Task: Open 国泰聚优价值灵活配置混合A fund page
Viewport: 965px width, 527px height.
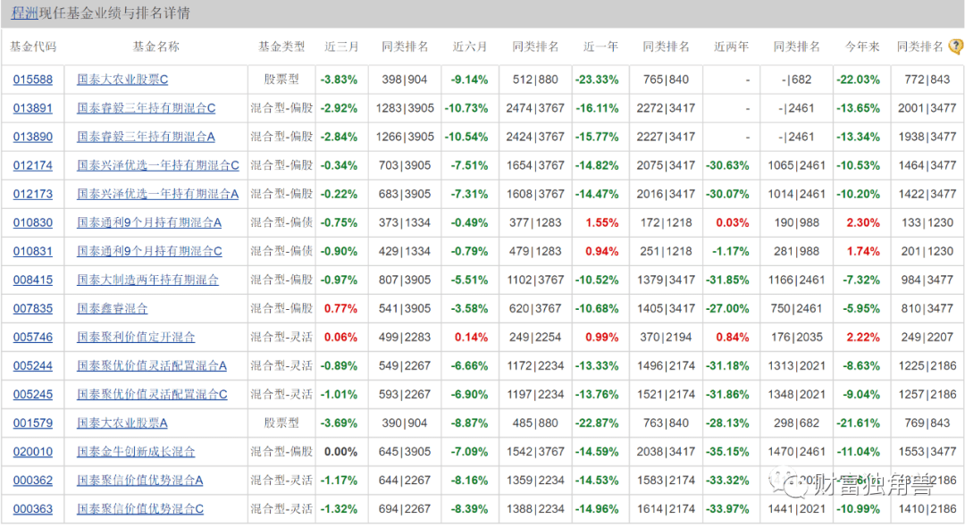Action: [x=152, y=366]
